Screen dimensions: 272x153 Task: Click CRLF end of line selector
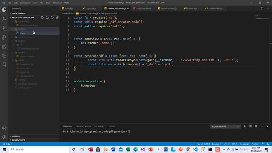[x=235, y=144]
